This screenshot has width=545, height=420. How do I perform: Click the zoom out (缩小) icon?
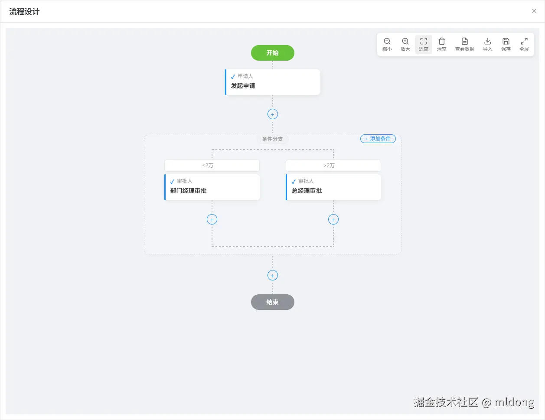387,41
